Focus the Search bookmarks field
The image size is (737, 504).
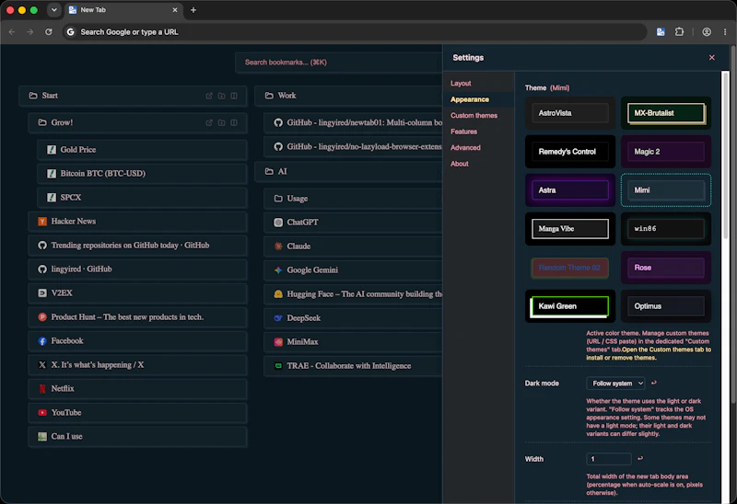tap(338, 63)
